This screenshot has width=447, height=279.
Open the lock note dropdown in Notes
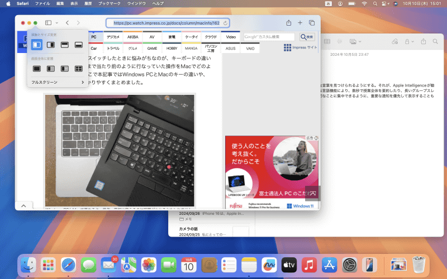point(409,41)
